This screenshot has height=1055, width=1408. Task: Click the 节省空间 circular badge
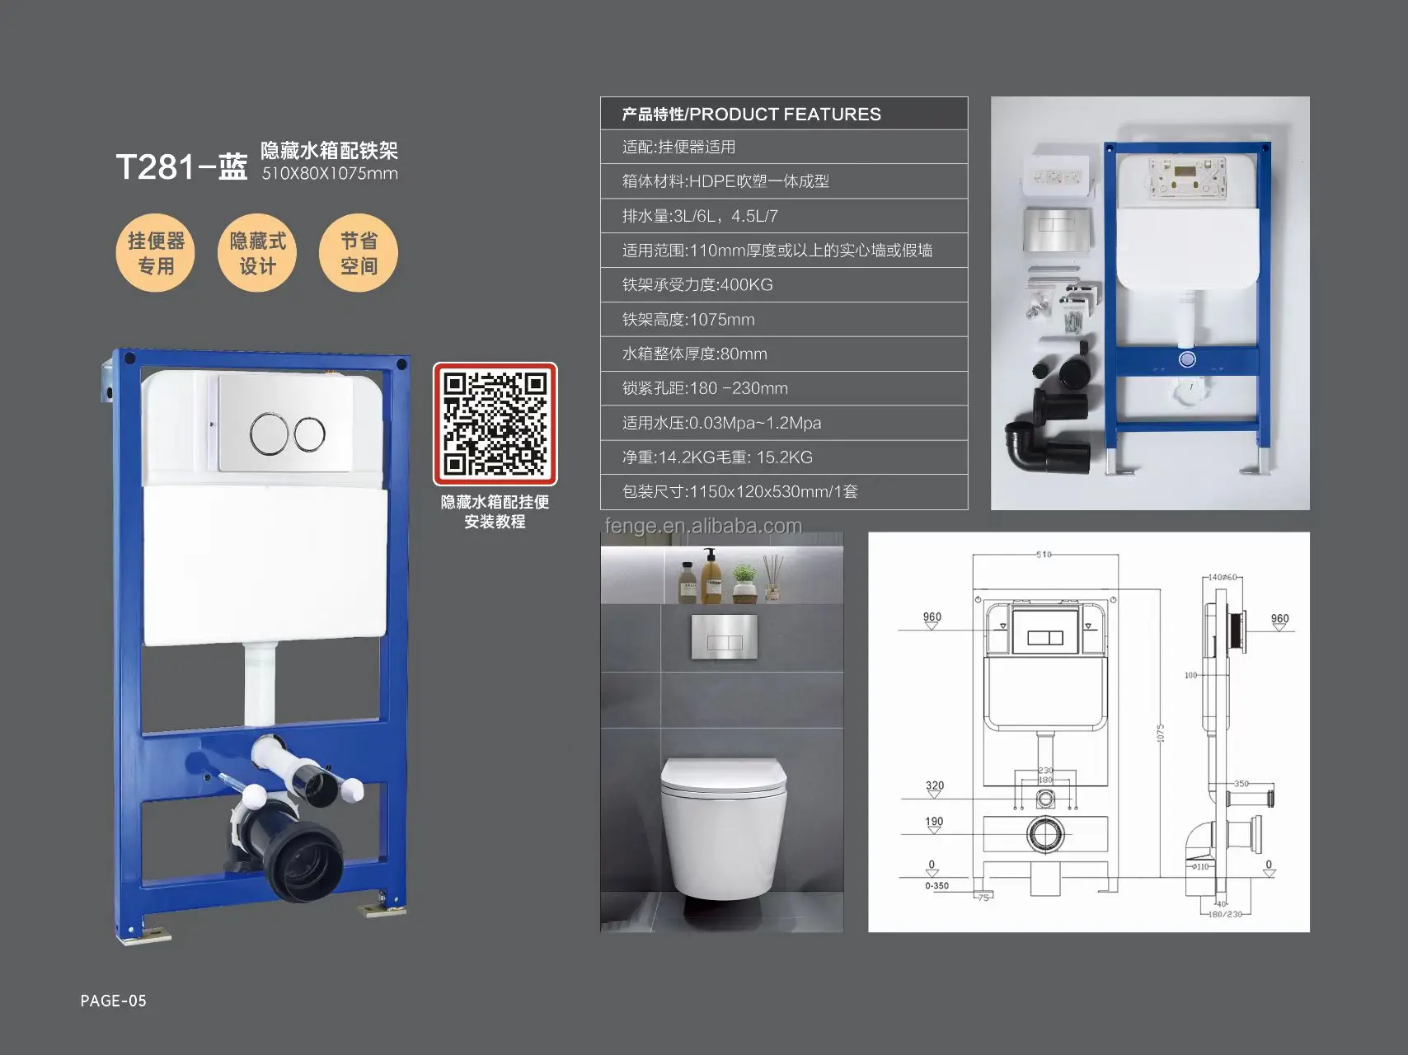click(358, 251)
